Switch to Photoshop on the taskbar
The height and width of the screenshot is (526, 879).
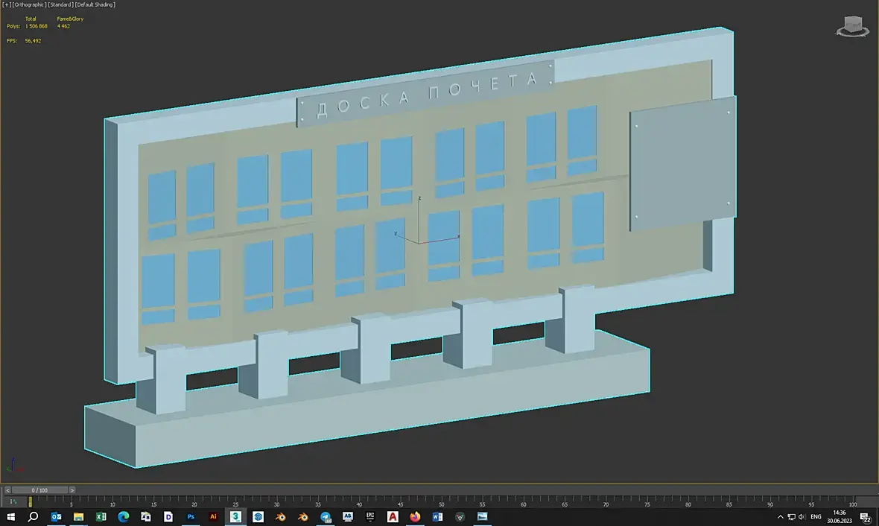tap(191, 516)
